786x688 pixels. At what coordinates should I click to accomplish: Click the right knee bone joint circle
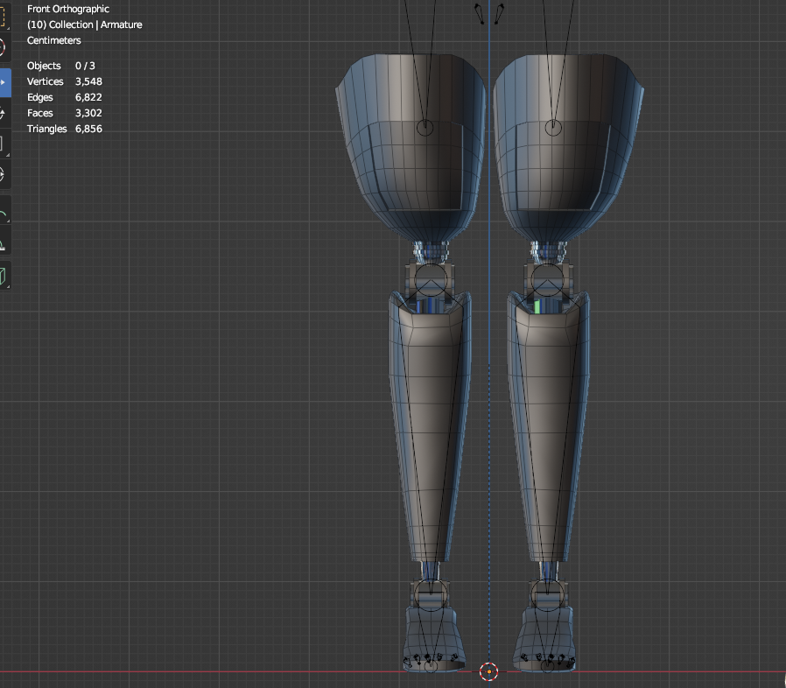click(547, 280)
